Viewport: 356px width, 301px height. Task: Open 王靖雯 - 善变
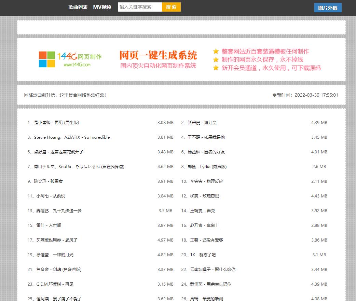(x=198, y=211)
